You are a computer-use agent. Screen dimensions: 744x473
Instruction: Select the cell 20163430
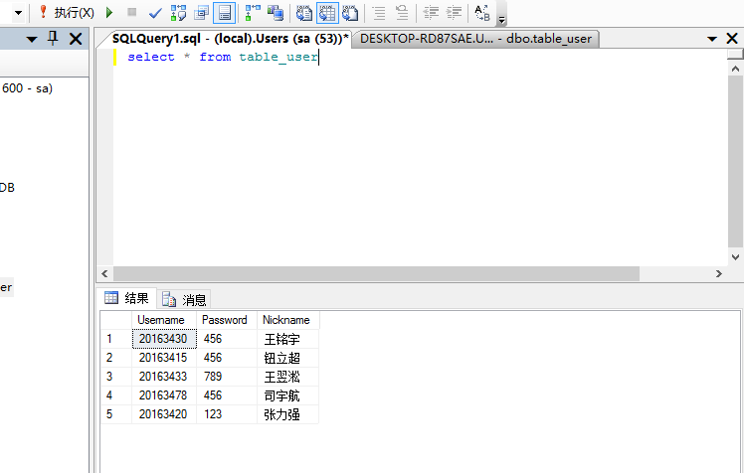pyautogui.click(x=164, y=339)
